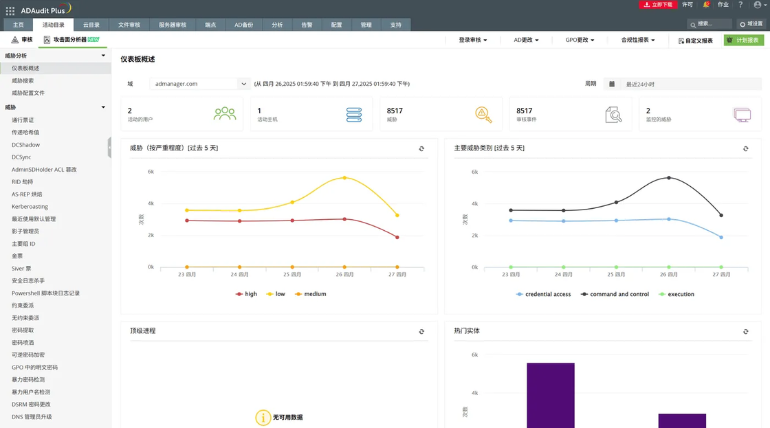The height and width of the screenshot is (428, 770).
Task: Click the 计划报表 green button
Action: [743, 41]
